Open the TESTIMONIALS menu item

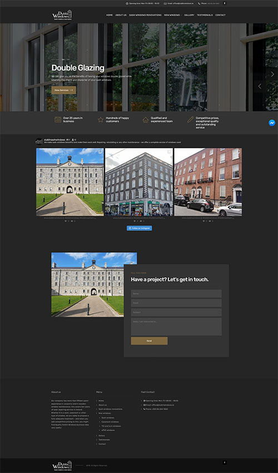point(205,15)
